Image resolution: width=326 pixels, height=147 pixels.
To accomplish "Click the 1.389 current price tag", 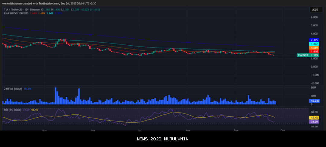I will click(314, 55).
